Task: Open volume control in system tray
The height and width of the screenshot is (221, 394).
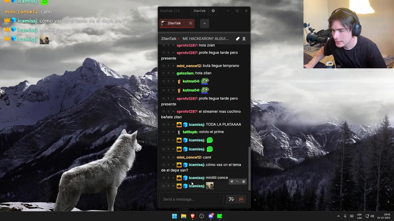Action: click(372, 216)
